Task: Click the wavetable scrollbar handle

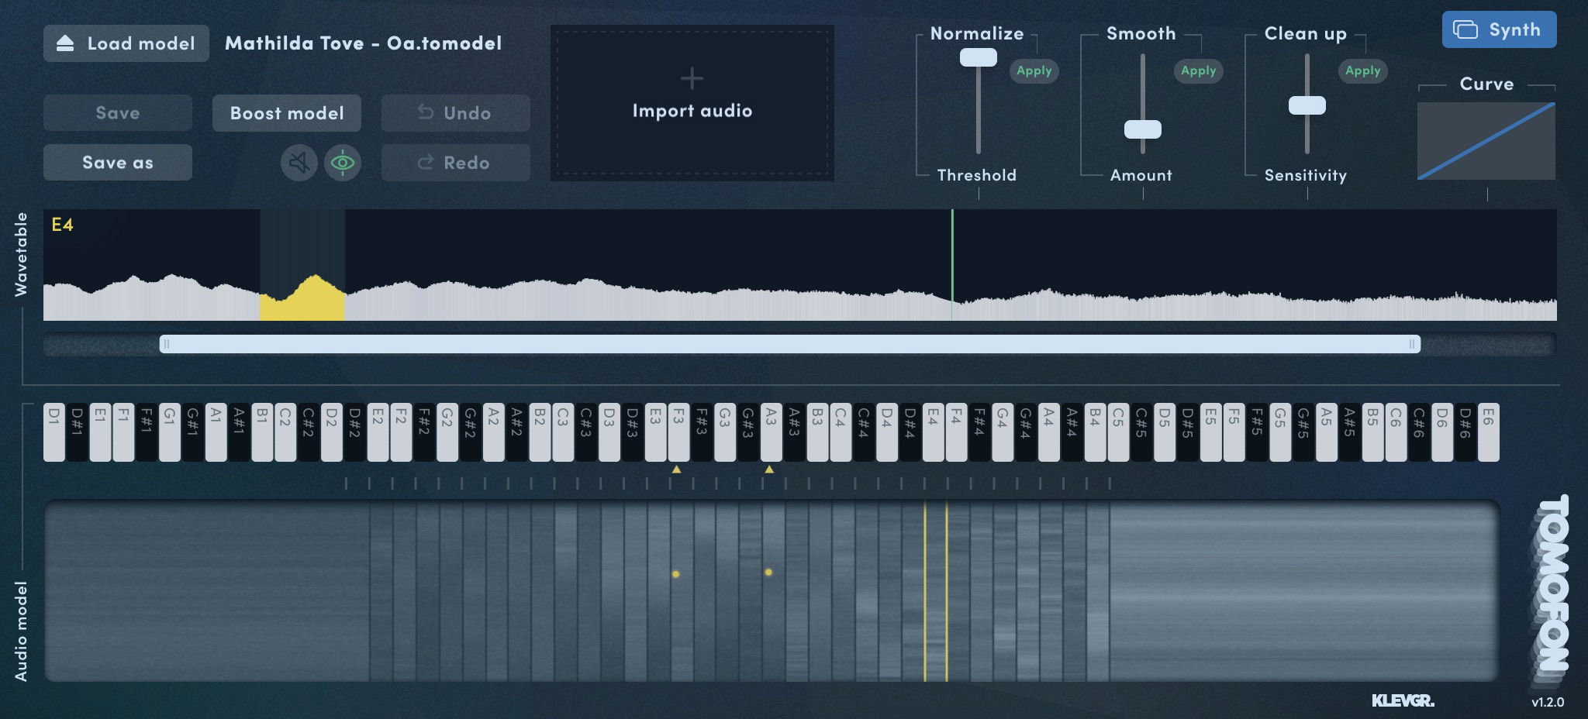Action: coord(791,342)
